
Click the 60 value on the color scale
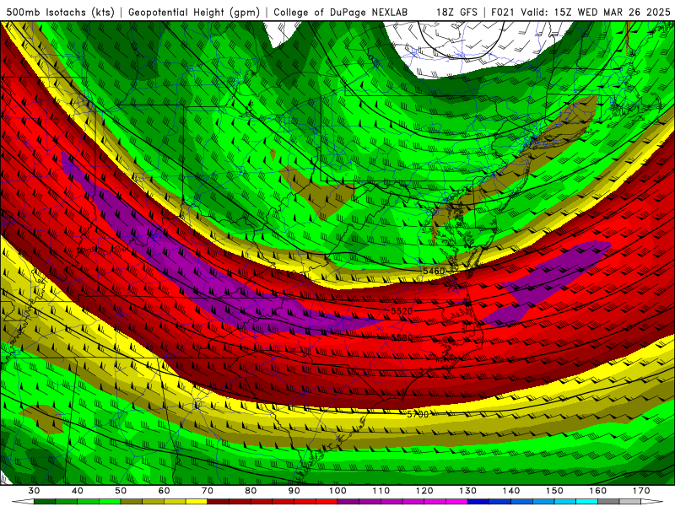click(x=164, y=491)
